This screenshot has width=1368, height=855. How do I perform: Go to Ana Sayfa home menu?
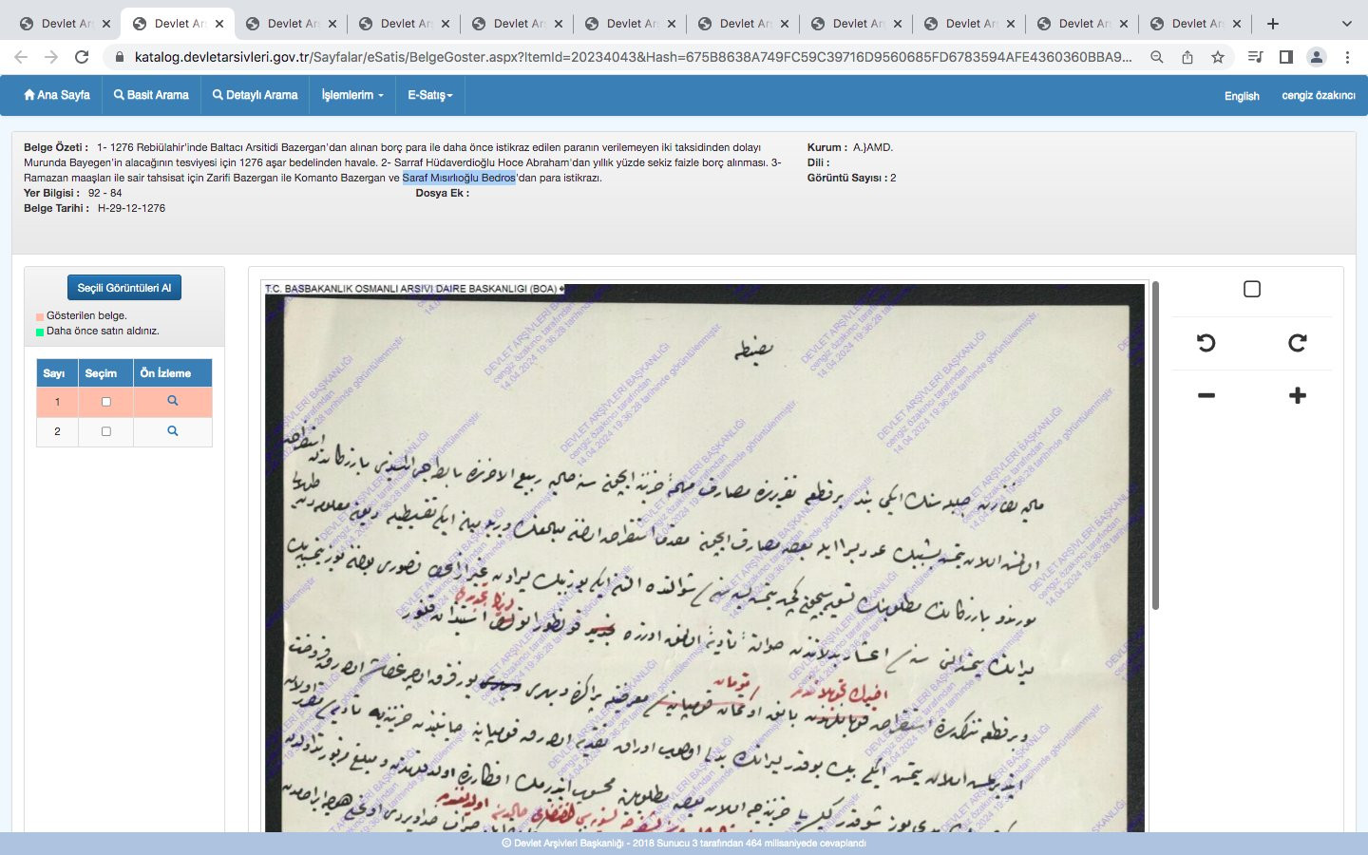click(x=57, y=95)
